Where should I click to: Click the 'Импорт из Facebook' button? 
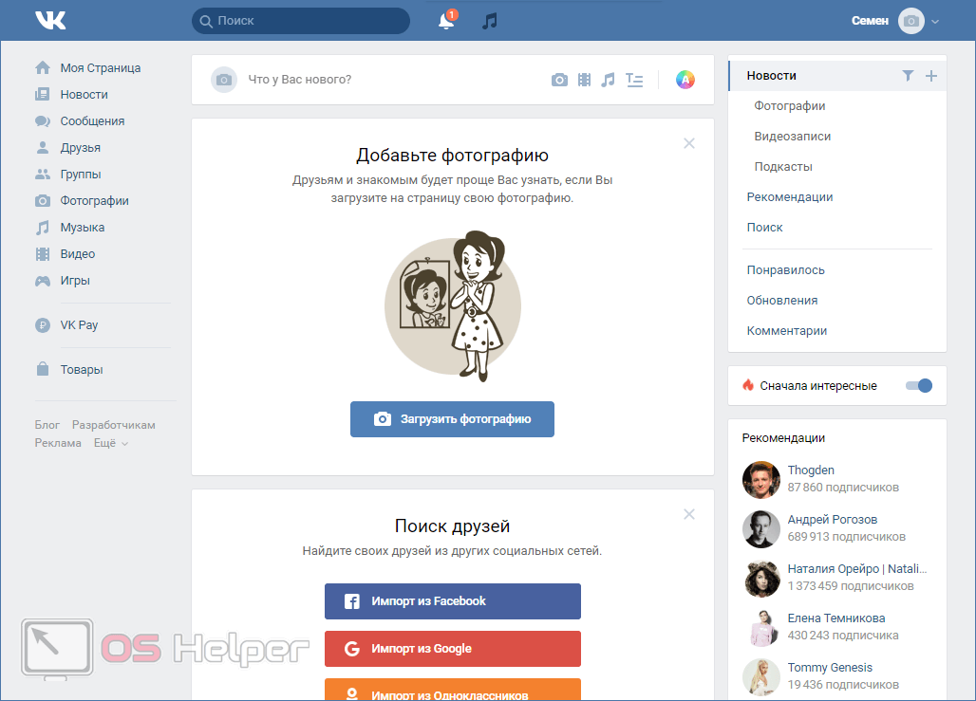(452, 601)
